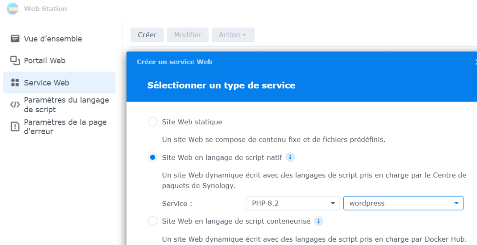This screenshot has height=245, width=477.
Task: Click the Vue d'ensemble sidebar icon
Action: (15, 39)
